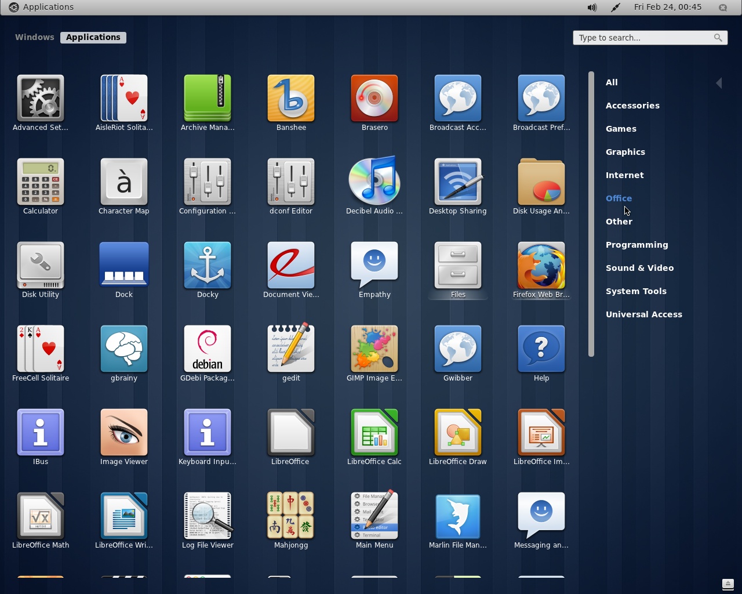
Task: Start FreeCell Solitaire
Action: click(41, 354)
